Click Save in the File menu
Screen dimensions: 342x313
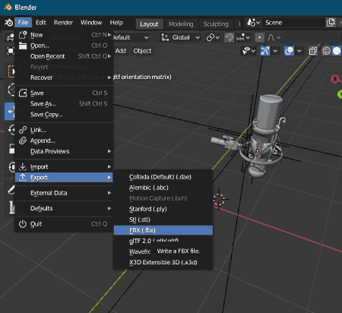64,93
